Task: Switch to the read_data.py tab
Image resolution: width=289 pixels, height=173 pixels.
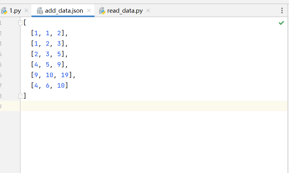Action: tap(125, 11)
